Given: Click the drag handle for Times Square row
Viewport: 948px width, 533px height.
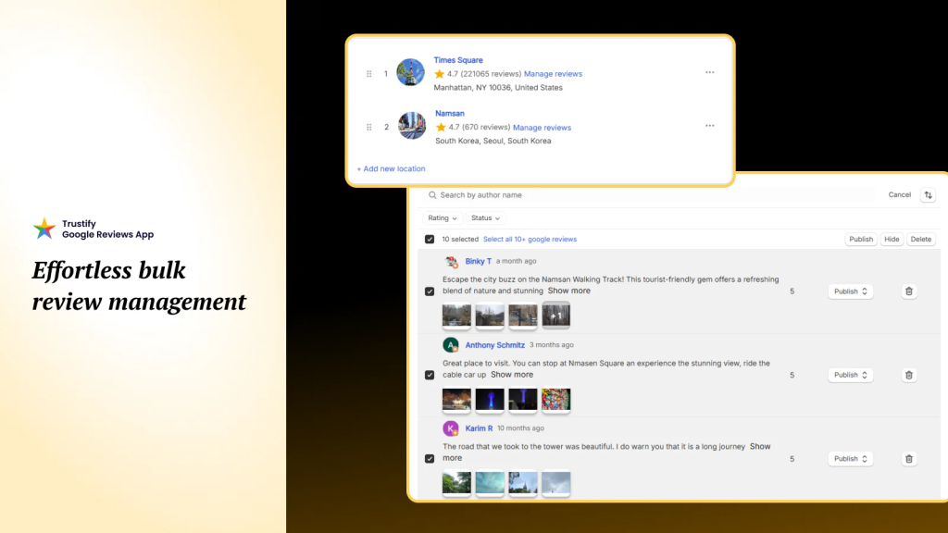Looking at the screenshot, I should click(x=368, y=74).
